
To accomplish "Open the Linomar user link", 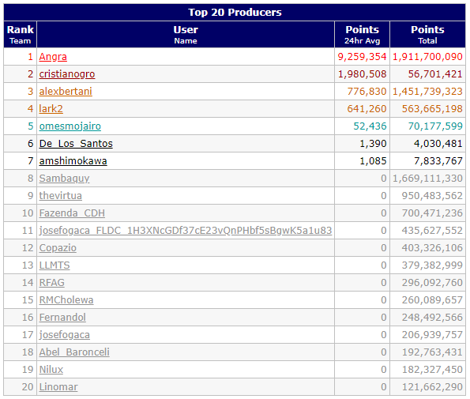I will coord(58,387).
